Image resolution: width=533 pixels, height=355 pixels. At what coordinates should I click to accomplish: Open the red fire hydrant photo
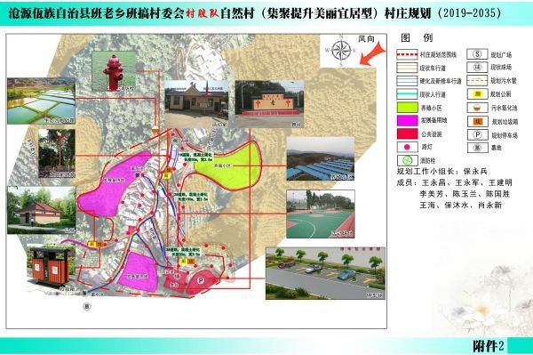pyautogui.click(x=114, y=71)
